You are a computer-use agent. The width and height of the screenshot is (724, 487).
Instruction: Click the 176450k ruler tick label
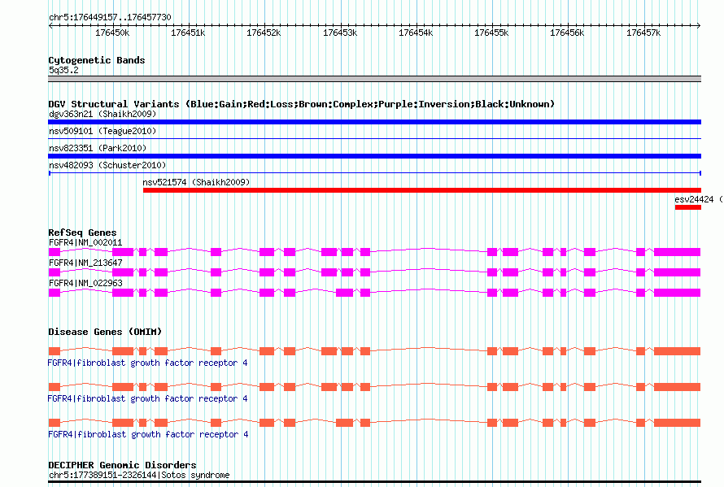tap(112, 33)
